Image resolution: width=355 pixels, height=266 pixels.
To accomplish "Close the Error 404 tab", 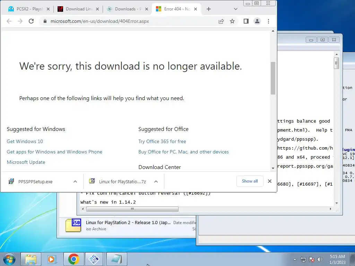I will point(196,9).
